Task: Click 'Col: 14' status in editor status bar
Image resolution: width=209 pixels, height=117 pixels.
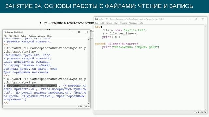Action: coord(203,112)
